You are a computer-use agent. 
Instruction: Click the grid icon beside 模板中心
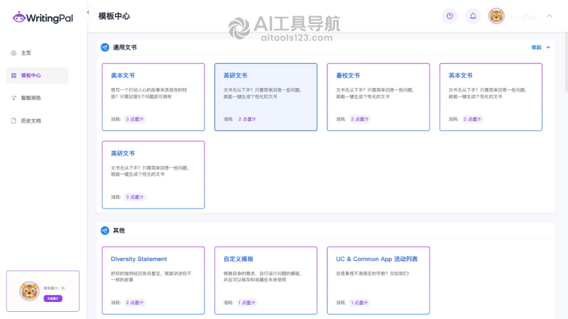click(13, 75)
